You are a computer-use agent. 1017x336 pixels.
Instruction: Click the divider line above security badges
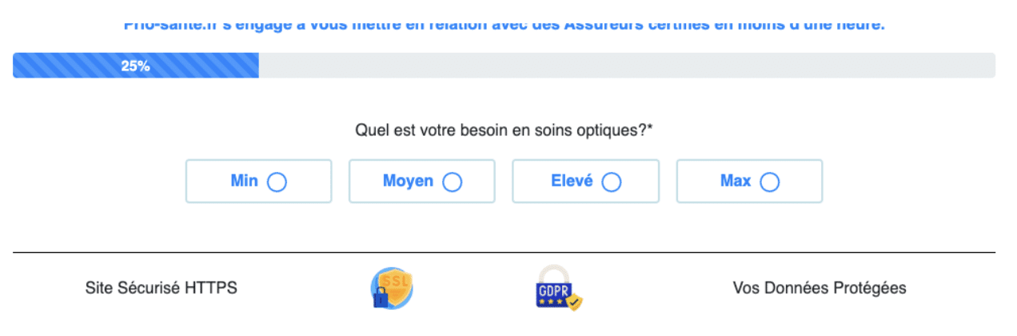pos(504,253)
